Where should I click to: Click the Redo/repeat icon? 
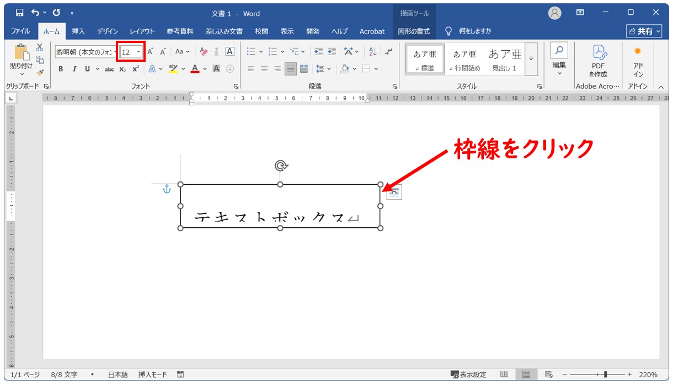(56, 12)
